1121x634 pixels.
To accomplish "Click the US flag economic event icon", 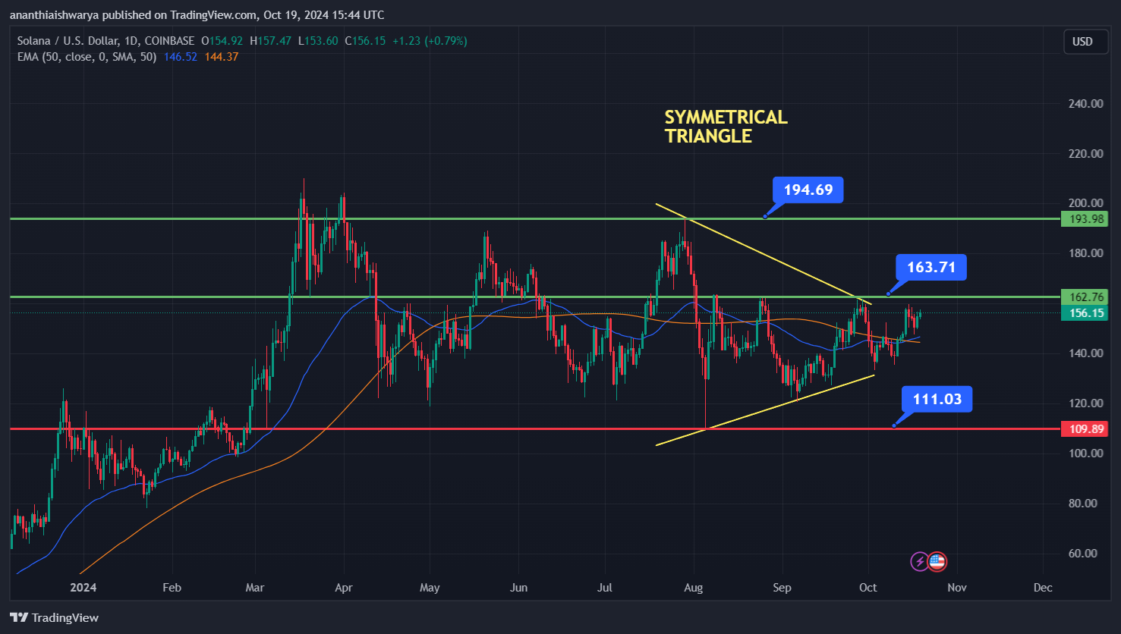I will click(937, 562).
